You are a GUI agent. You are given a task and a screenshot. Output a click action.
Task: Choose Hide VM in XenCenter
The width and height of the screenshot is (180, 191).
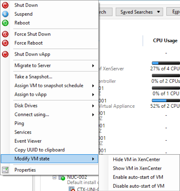(x=136, y=159)
